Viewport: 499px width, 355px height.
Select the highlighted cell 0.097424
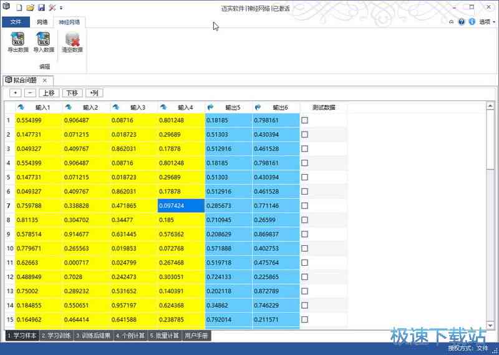tap(181, 206)
